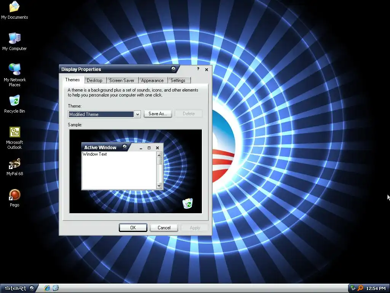Click the disabled Delete button

pos(189,114)
